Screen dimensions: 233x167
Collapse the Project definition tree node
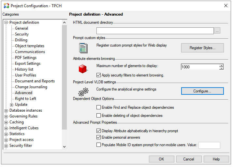point(6,22)
